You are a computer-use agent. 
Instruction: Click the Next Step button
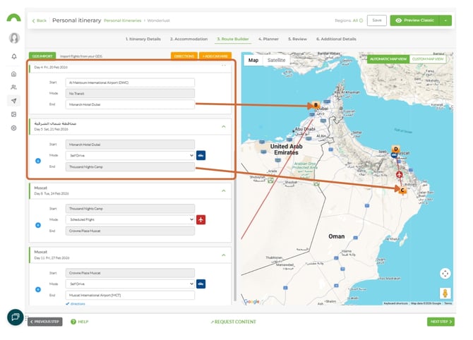(441, 322)
